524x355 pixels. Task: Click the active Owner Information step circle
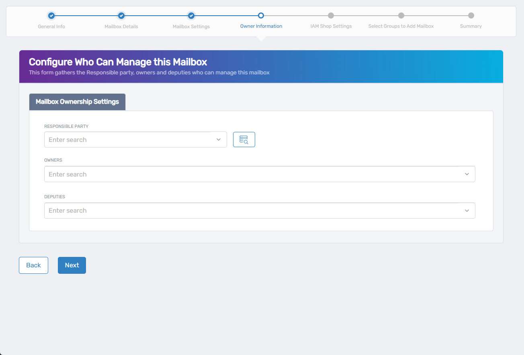[x=261, y=16]
